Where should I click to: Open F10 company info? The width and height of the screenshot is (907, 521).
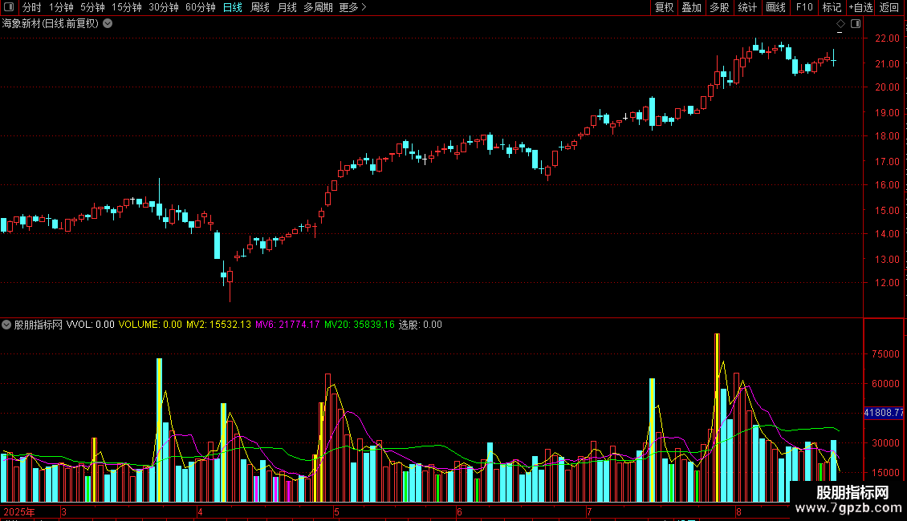click(804, 7)
